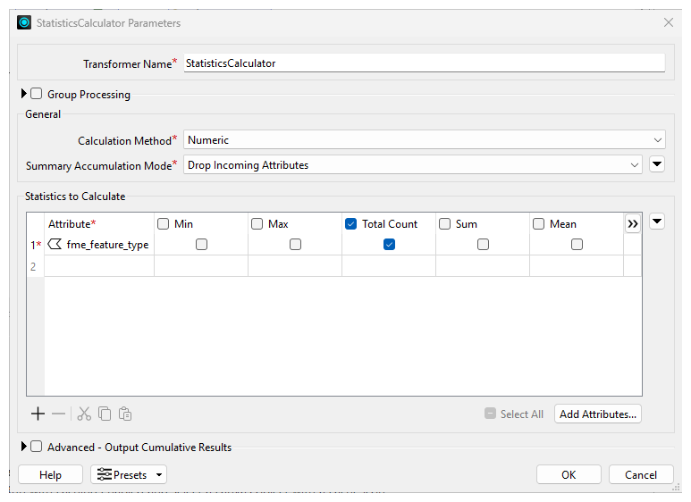This screenshot has width=691, height=502.
Task: Uncheck the Total Count header checkbox
Action: (x=350, y=223)
